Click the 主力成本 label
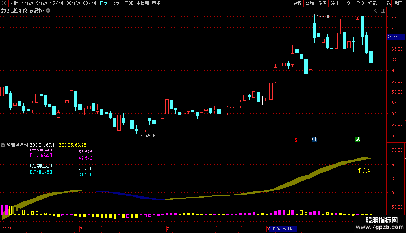This screenshot has width=406, height=233. click(41, 156)
